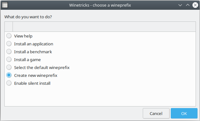
Task: Click the selected Create new wineprefix radio
Action: pyautogui.click(x=9, y=75)
